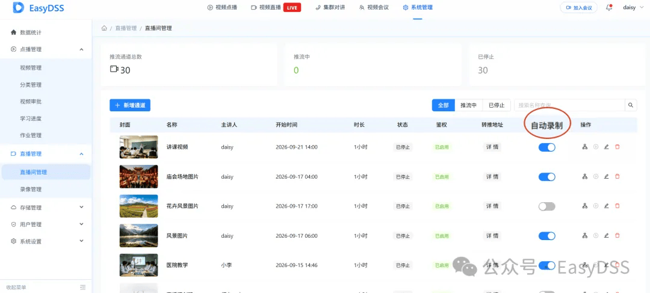Click play icon in 讲课视频 row
Viewport: 650px width, 293px height.
click(596, 147)
